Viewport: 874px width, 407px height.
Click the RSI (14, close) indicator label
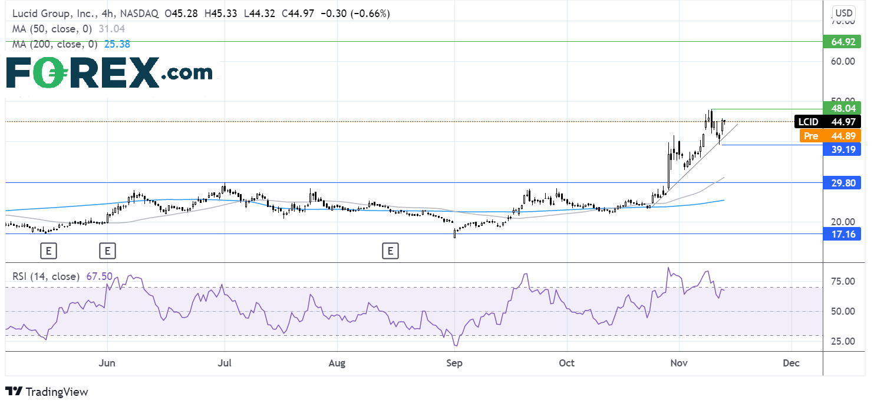[x=46, y=276]
